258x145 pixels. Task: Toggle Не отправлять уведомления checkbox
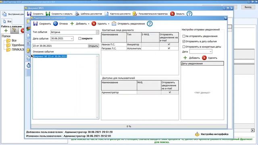tap(184, 36)
